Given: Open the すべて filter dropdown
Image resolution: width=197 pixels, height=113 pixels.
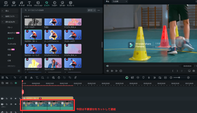Looking at the screenshot, I should pos(91,10).
